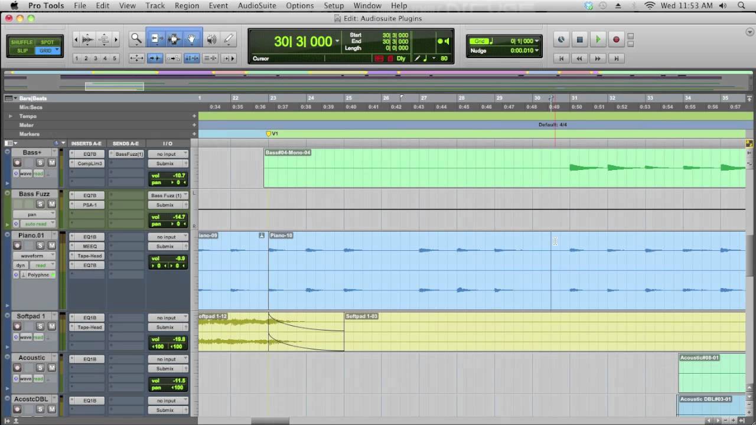Open the Grid value dropdown
Viewport: 756px width, 425px height.
click(x=536, y=41)
